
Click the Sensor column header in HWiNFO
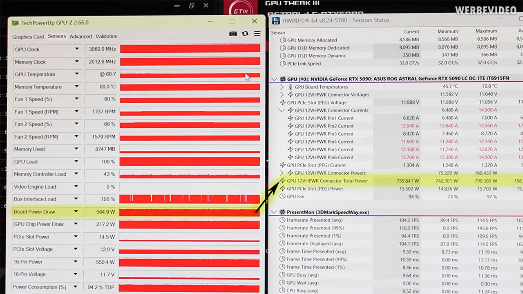click(278, 32)
